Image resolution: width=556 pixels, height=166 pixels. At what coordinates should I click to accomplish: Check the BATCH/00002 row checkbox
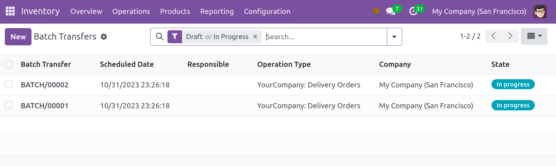point(9,84)
